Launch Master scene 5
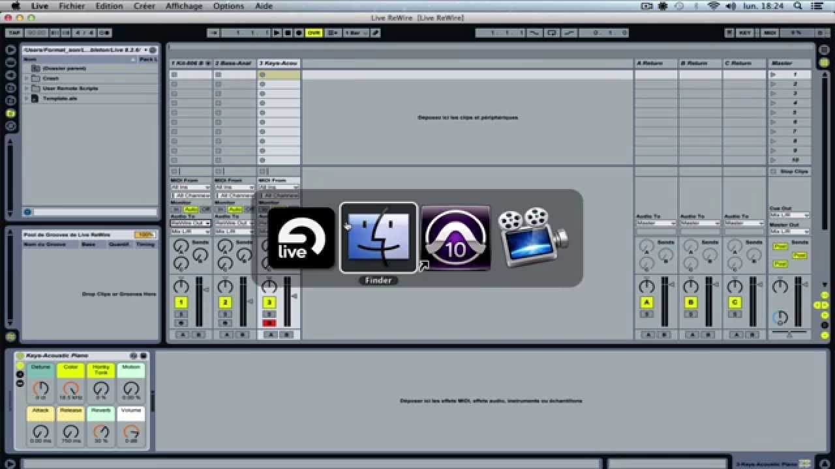The image size is (835, 469). (x=774, y=113)
